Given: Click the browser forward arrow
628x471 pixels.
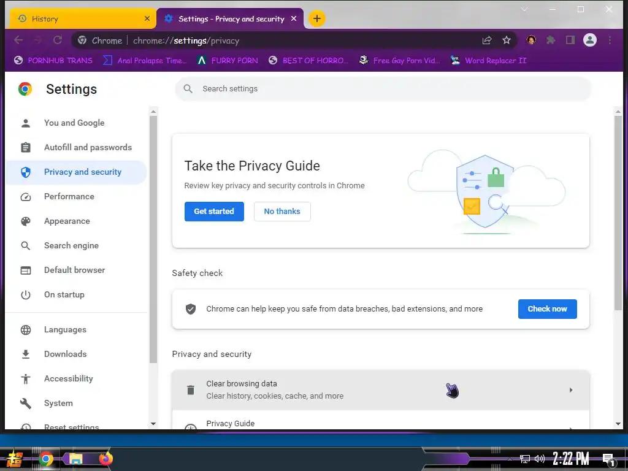Looking at the screenshot, I should 38,40.
